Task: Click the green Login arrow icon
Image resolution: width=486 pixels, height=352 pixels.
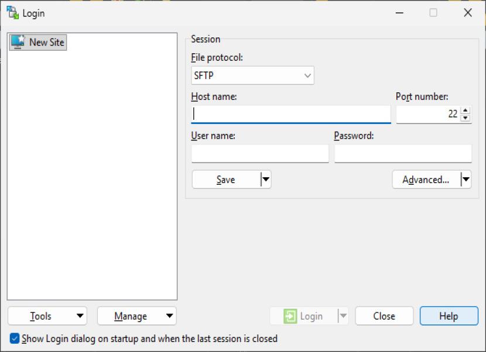Action: [290, 316]
